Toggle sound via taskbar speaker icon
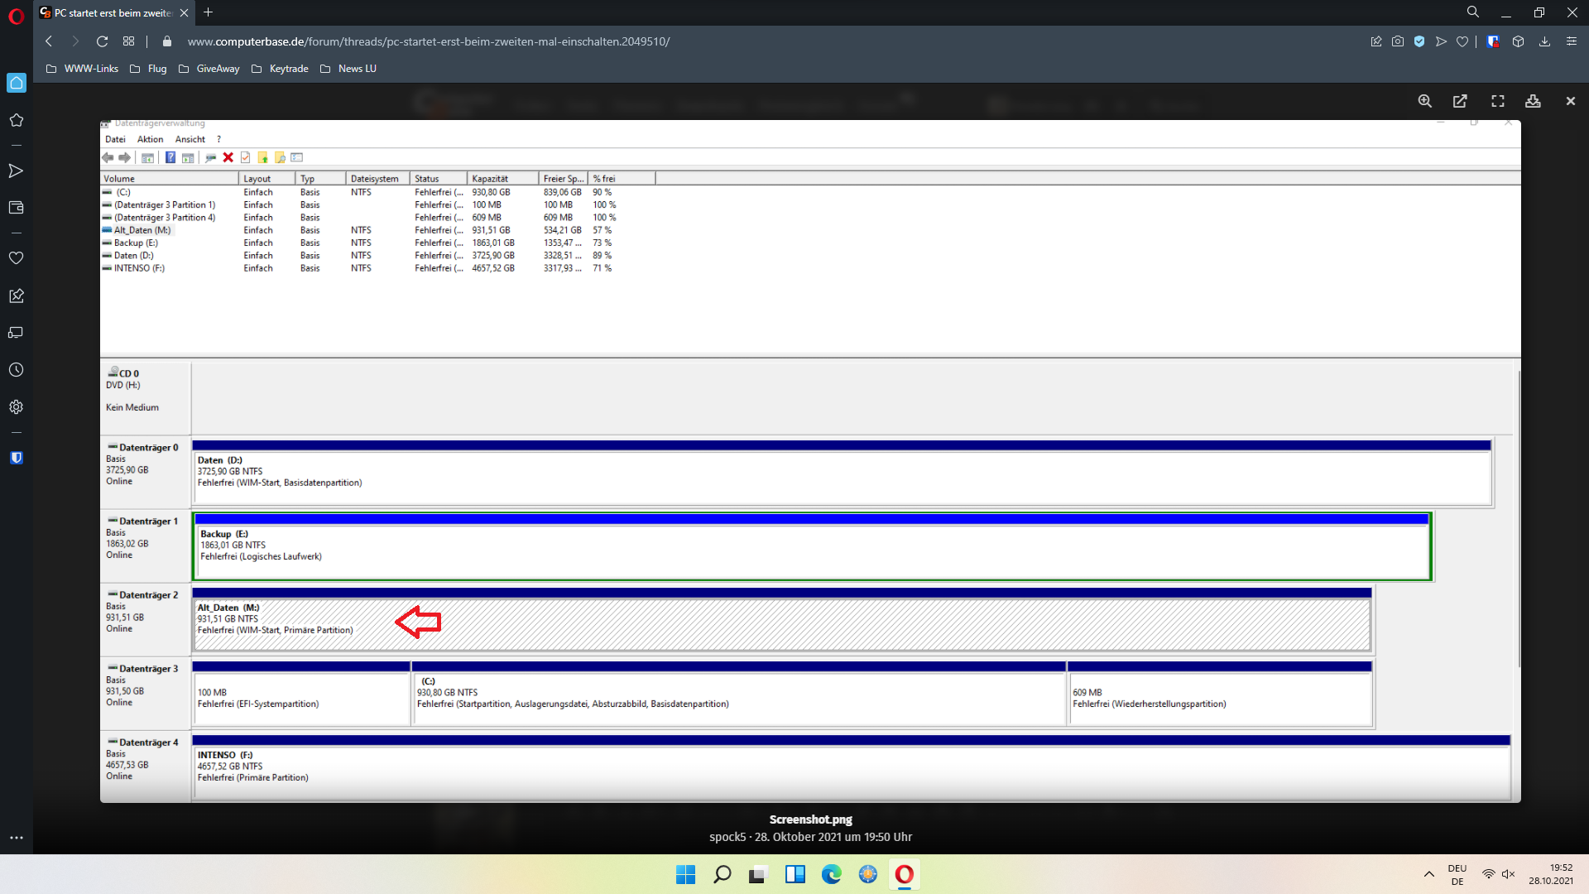 click(x=1508, y=874)
